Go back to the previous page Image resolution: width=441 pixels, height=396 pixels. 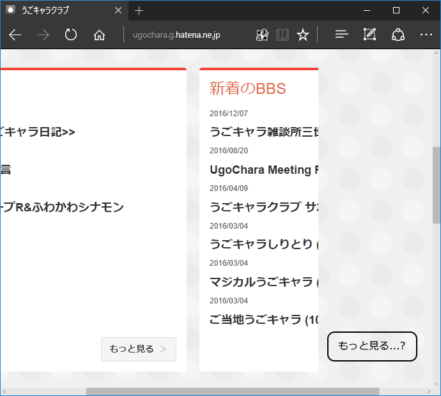point(15,35)
